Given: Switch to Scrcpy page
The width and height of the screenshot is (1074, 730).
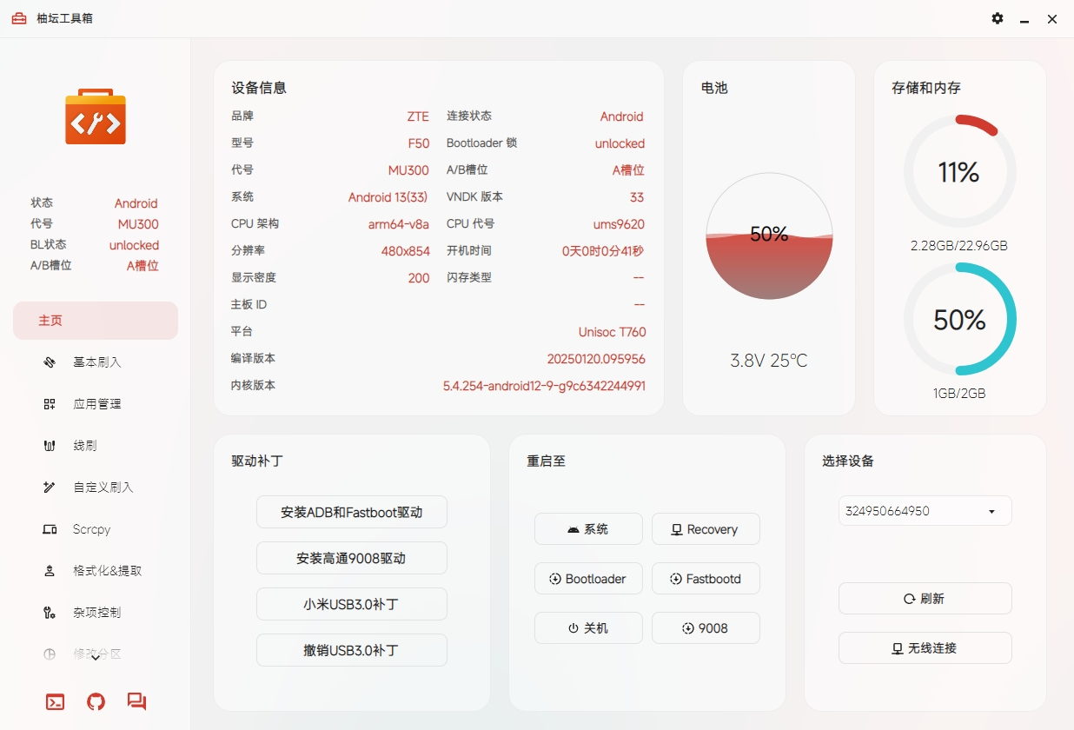Looking at the screenshot, I should (x=96, y=529).
